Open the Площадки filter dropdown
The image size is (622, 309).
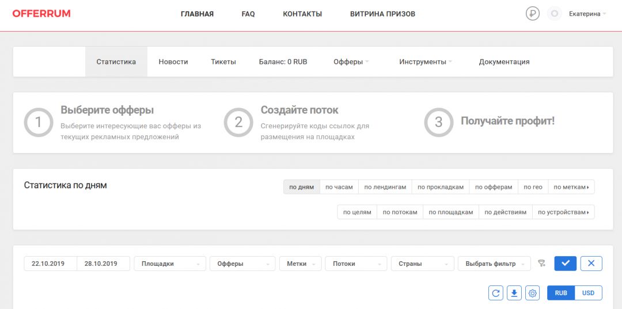pos(170,264)
